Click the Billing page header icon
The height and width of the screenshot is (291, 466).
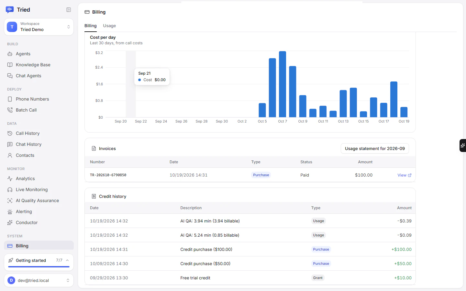pyautogui.click(x=87, y=12)
